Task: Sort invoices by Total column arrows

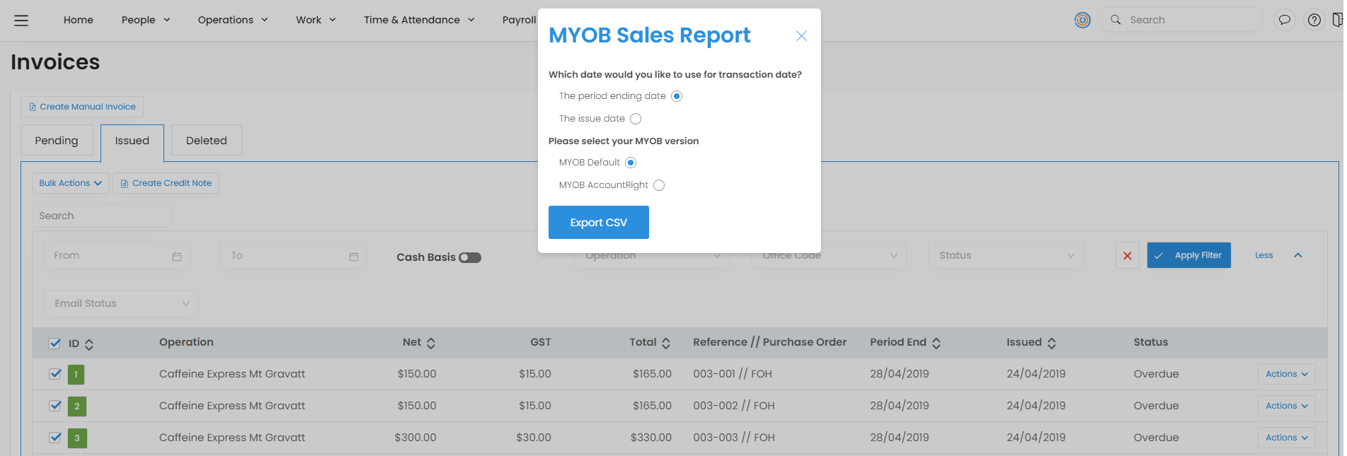Action: [x=665, y=343]
